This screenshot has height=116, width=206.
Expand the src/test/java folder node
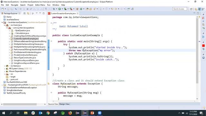pyautogui.click(x=5, y=66)
